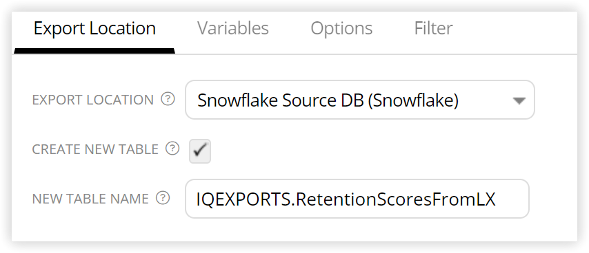This screenshot has height=253, width=589.
Task: Click the NEW TABLE NAME label text
Action: click(90, 199)
